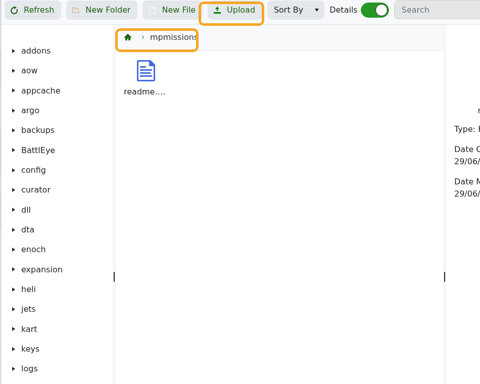Viewport: 480px width, 384px height.
Task: Expand the keys folder arrow
Action: pos(14,349)
